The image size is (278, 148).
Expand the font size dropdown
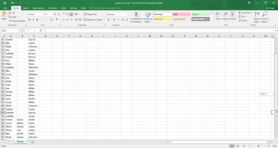pos(52,14)
